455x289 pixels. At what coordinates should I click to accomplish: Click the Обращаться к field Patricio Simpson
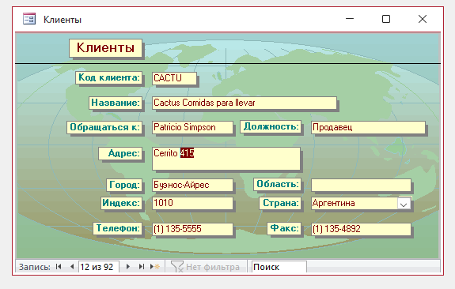click(x=192, y=127)
